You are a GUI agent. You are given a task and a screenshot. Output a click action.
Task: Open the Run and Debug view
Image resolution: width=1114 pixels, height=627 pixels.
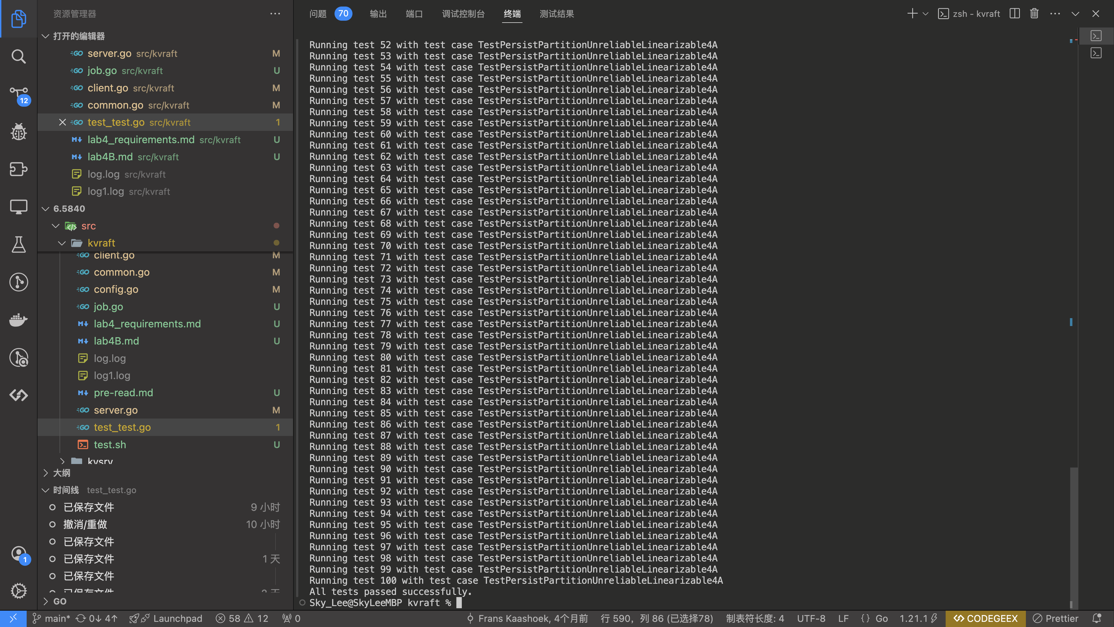tap(18, 132)
